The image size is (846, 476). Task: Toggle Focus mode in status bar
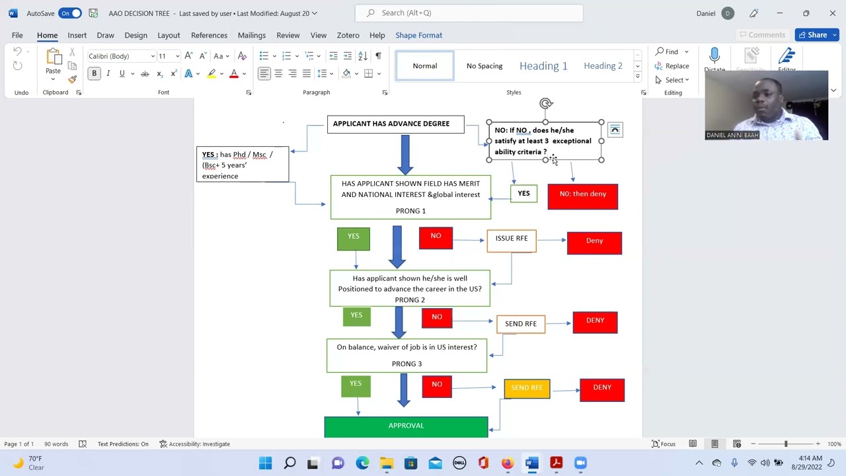point(664,444)
